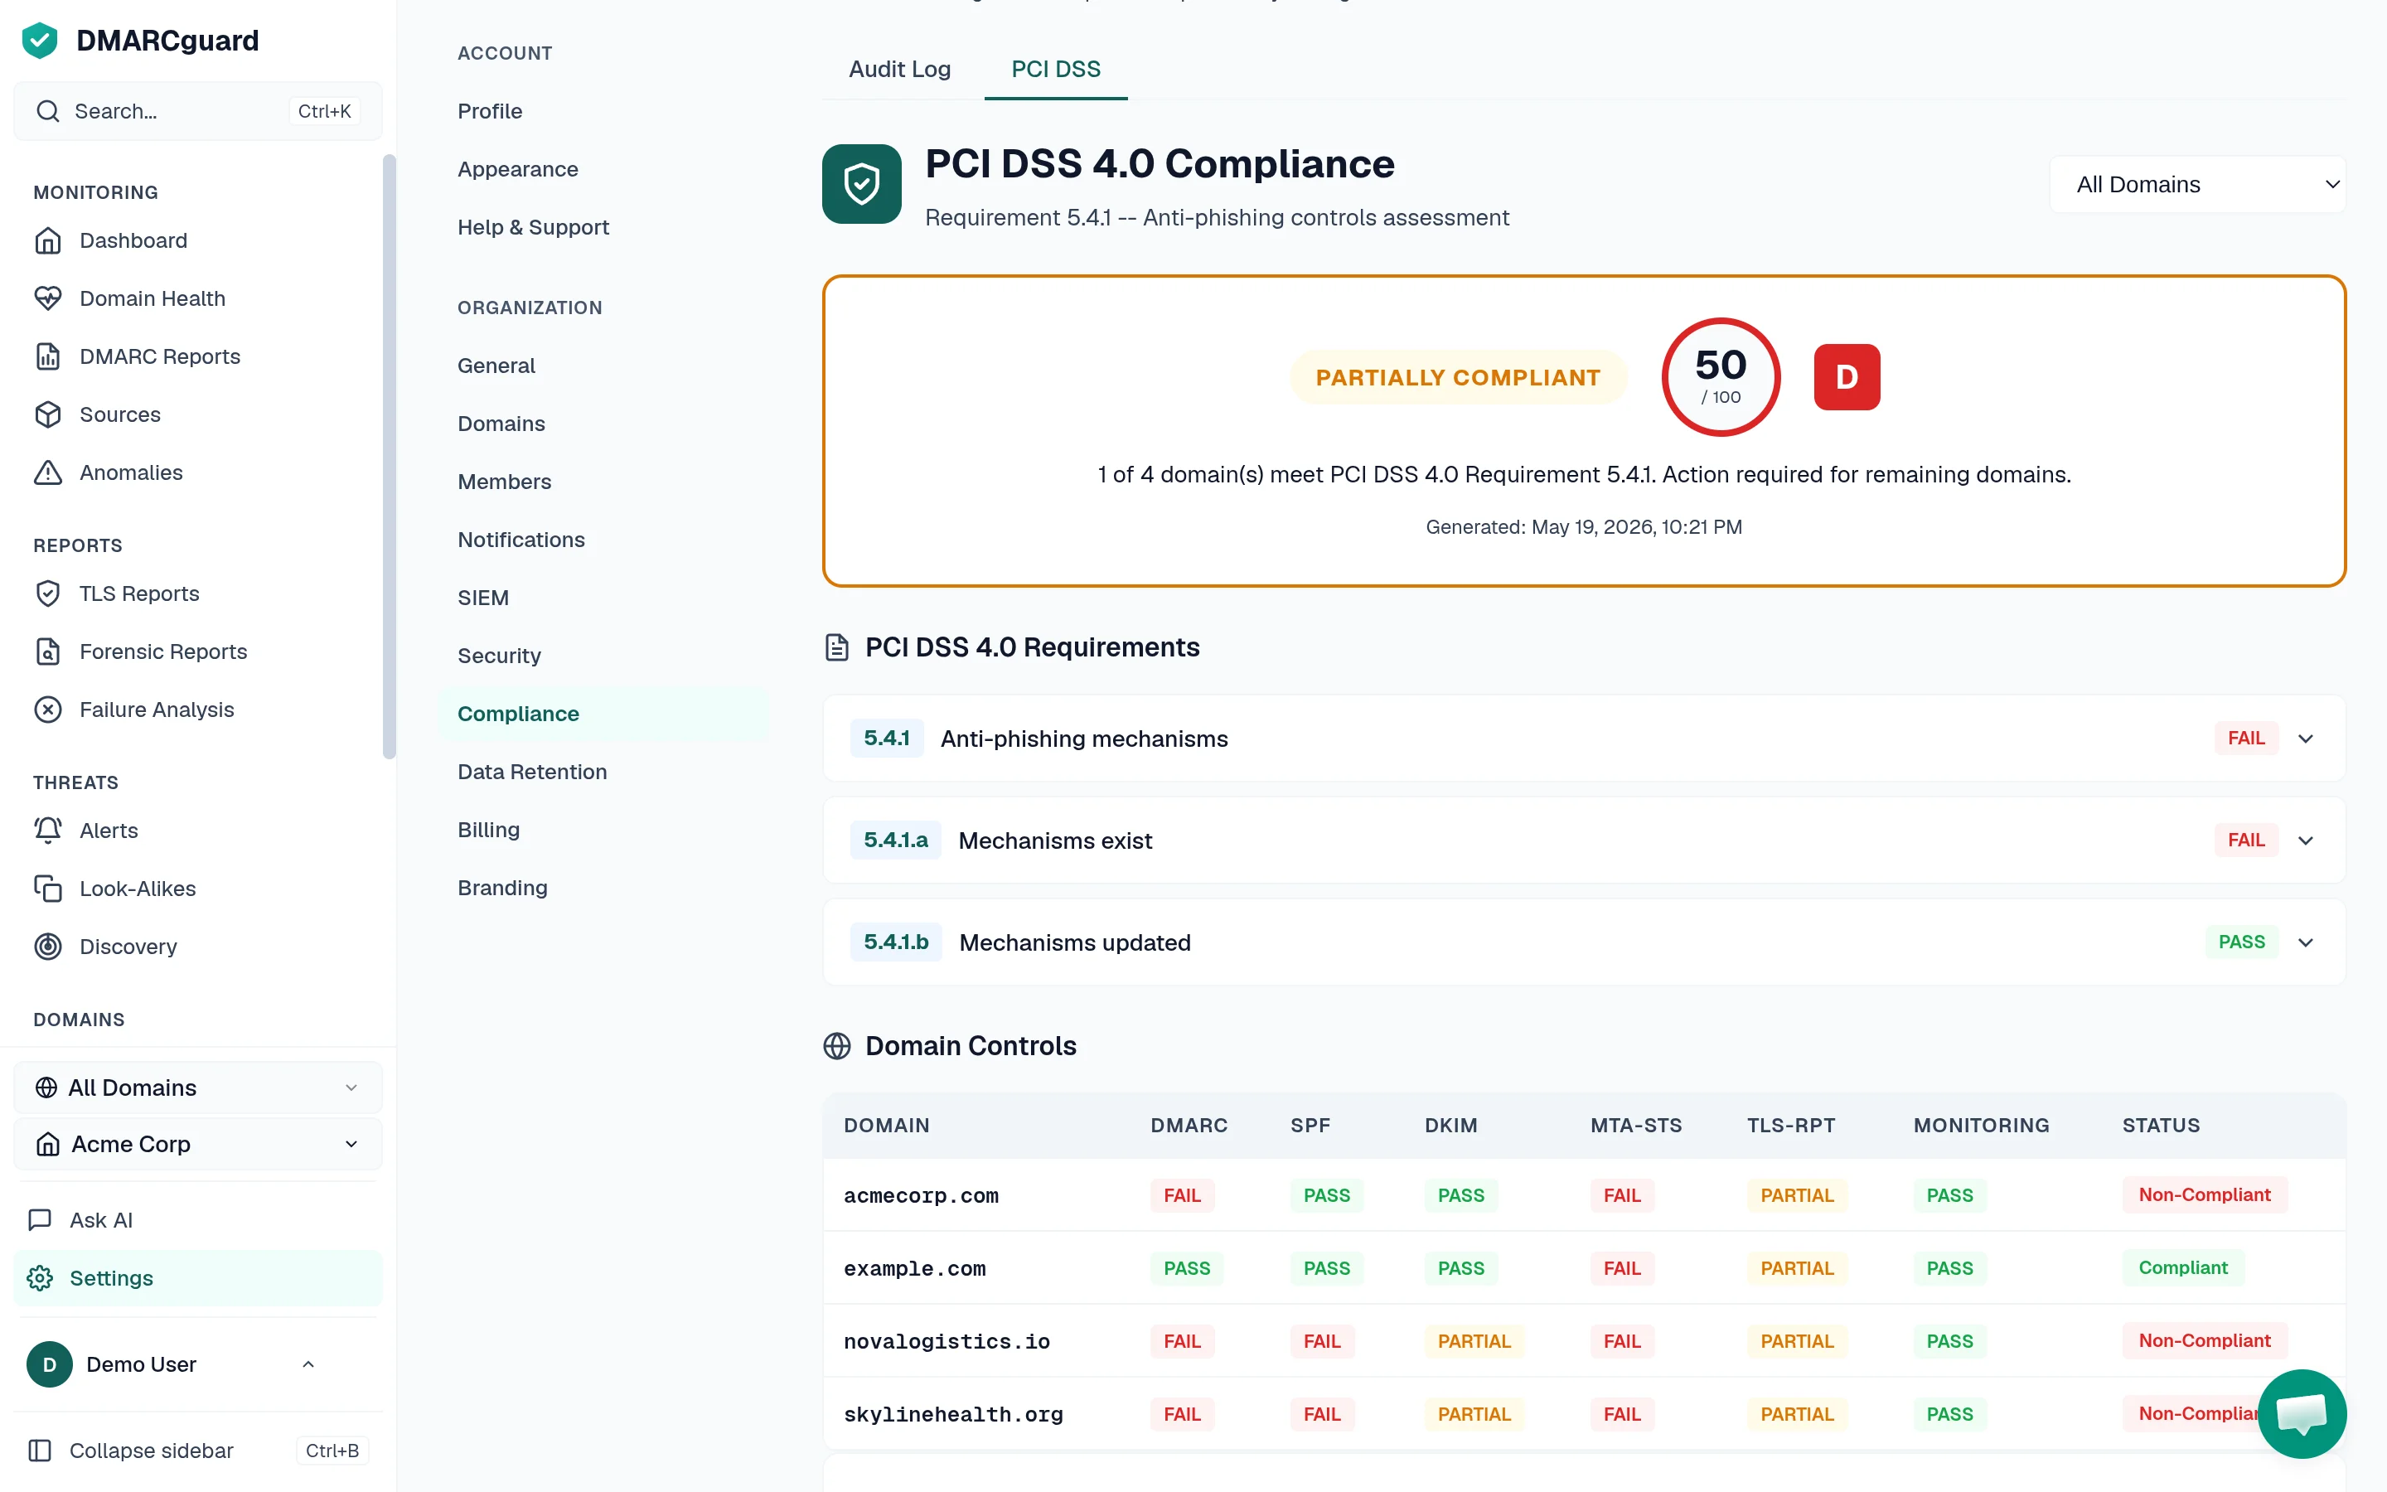
Task: Open the Acme Corp organization dropdown
Action: 197,1144
